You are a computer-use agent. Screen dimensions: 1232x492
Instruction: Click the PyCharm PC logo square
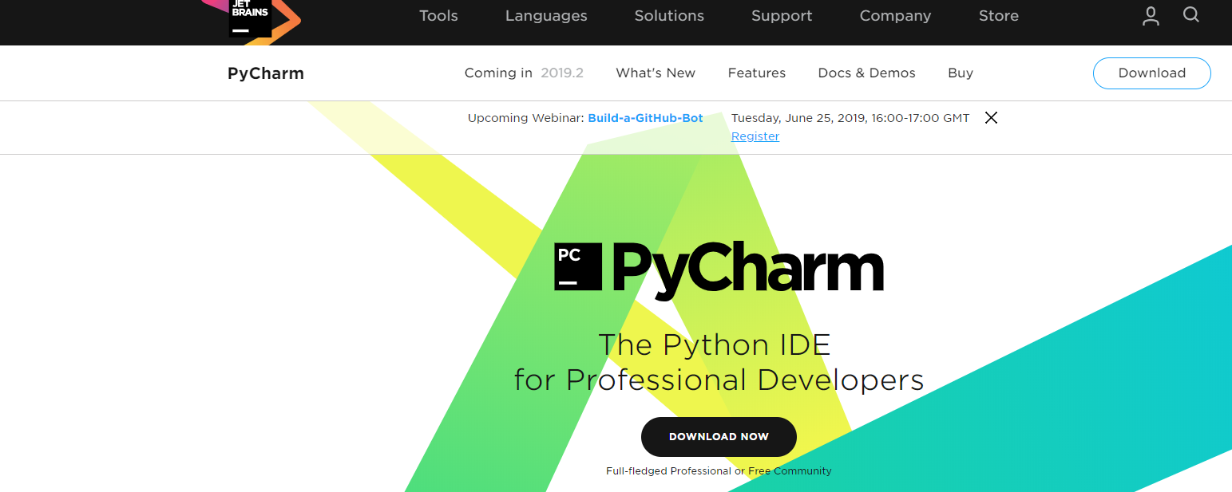578,266
